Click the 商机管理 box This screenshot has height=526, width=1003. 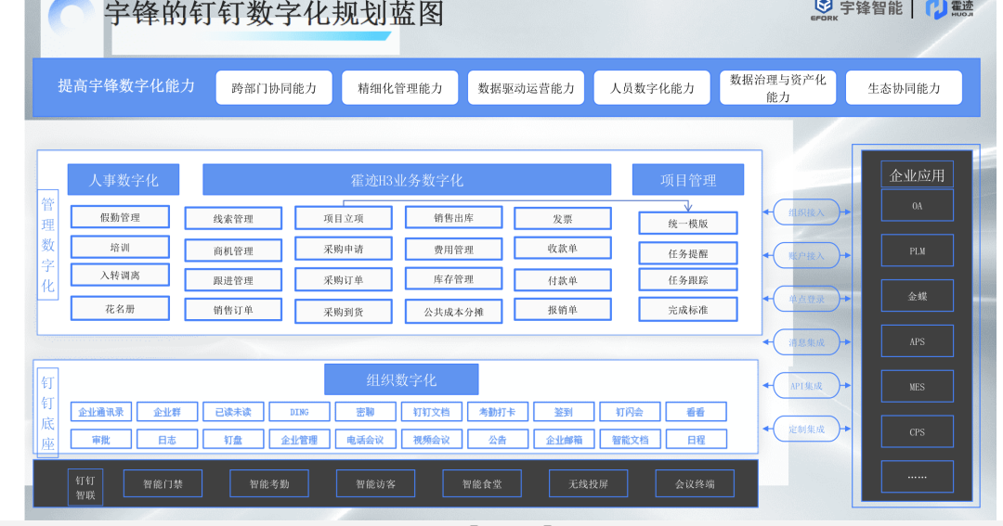pyautogui.click(x=233, y=250)
